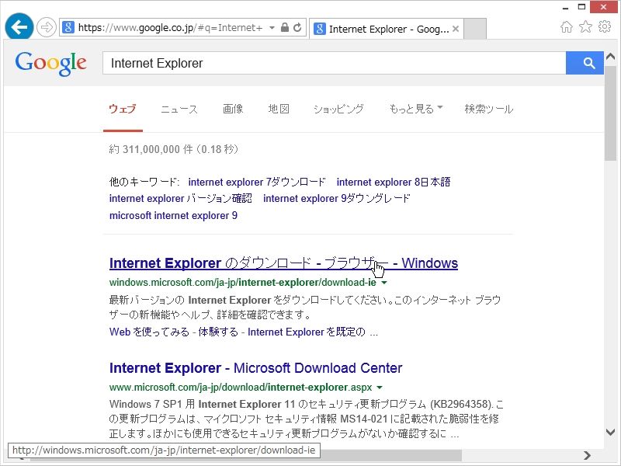The image size is (621, 466).
Task: Click the Google logo
Action: (x=50, y=64)
